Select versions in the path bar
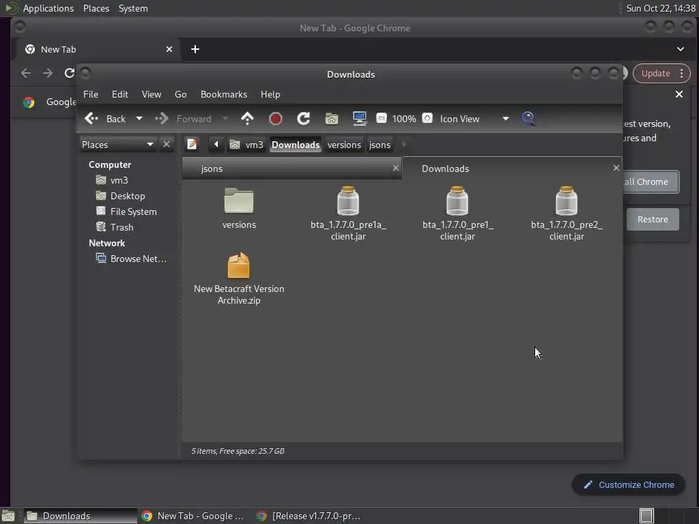The height and width of the screenshot is (524, 699). (x=344, y=145)
